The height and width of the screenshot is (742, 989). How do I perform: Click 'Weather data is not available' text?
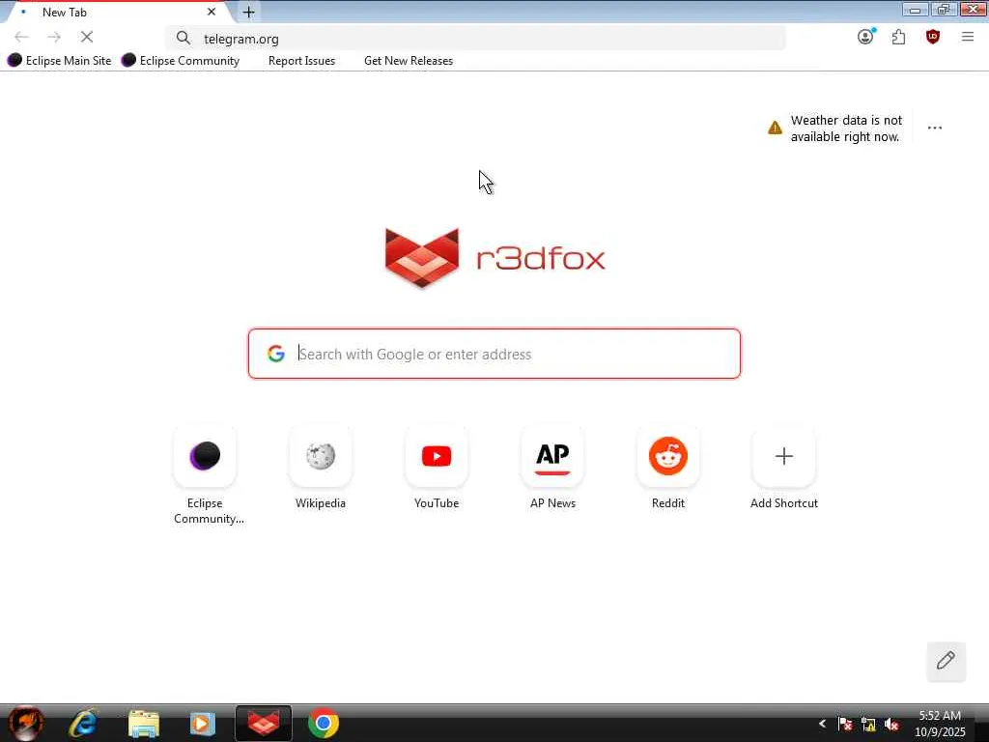pos(846,128)
